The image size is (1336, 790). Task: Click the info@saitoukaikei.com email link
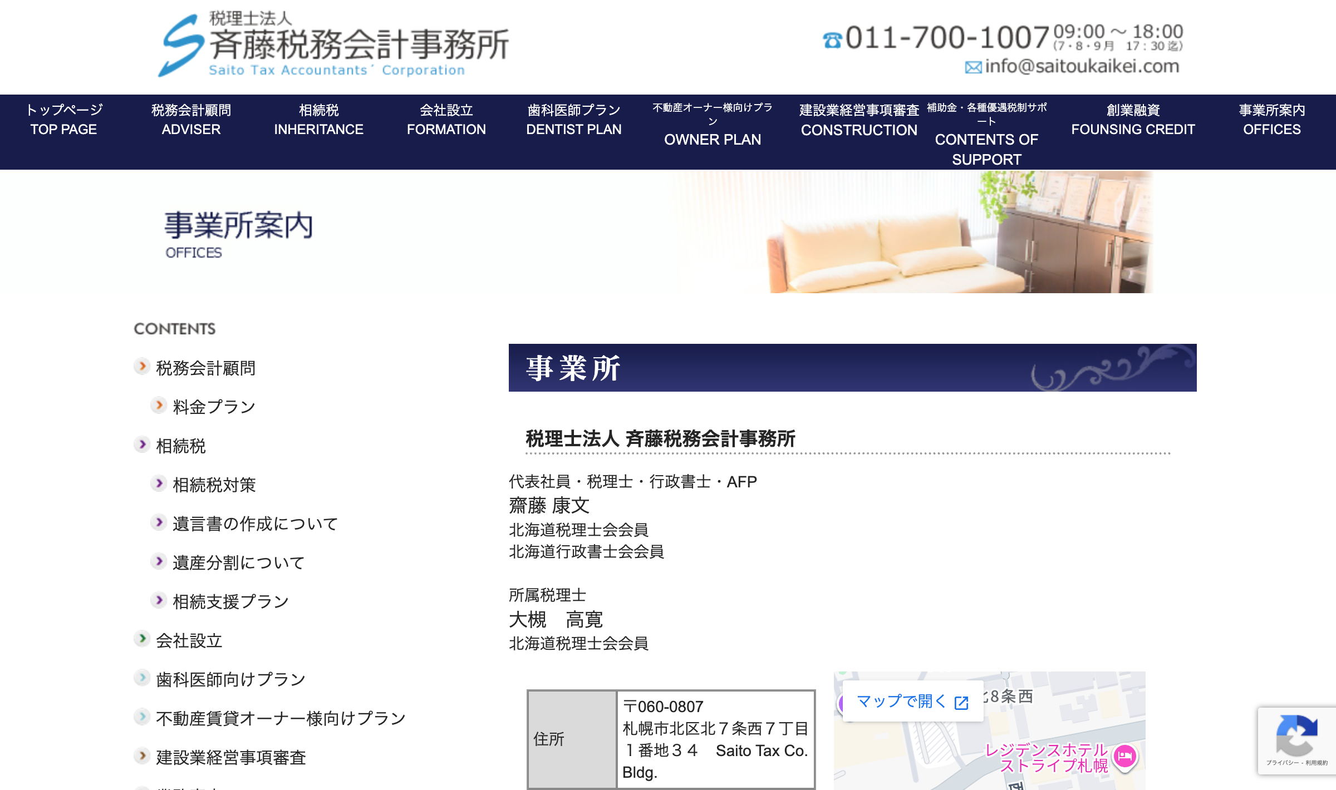pyautogui.click(x=1082, y=67)
